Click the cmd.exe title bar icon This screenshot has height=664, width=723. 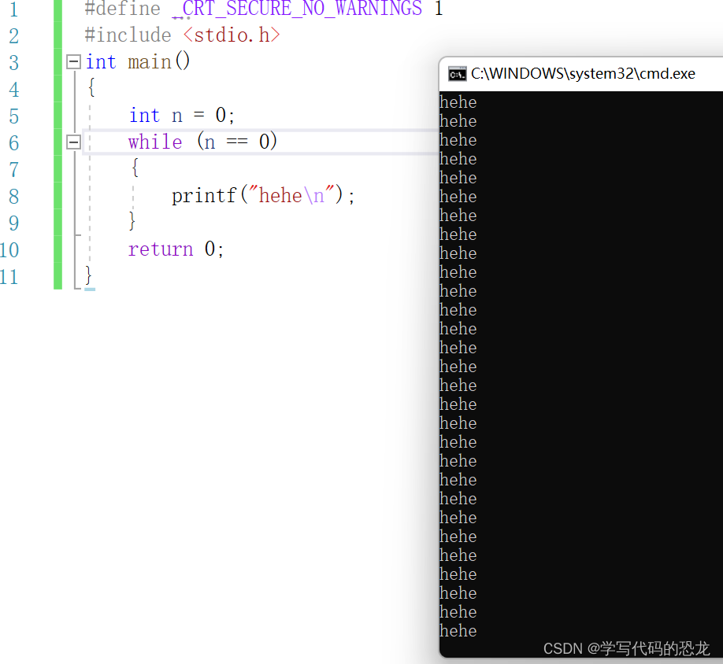click(457, 74)
